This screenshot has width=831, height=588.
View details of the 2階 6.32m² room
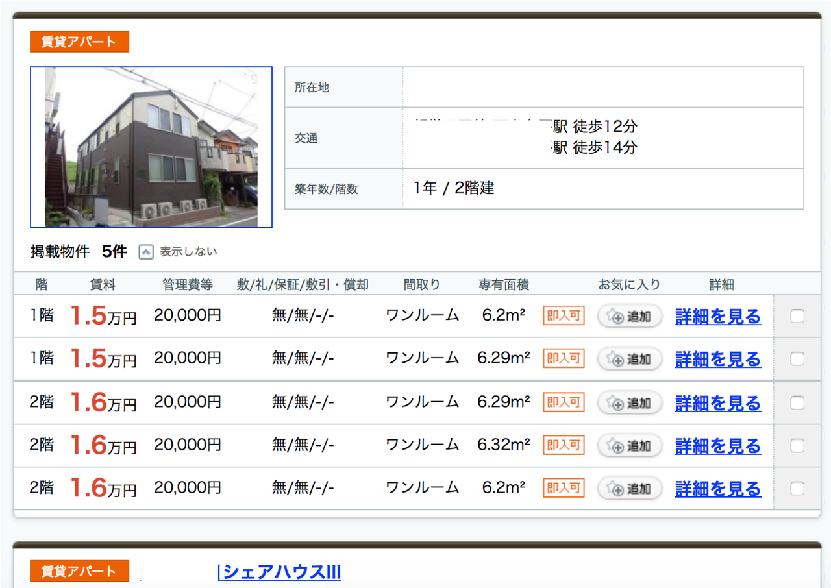[718, 446]
